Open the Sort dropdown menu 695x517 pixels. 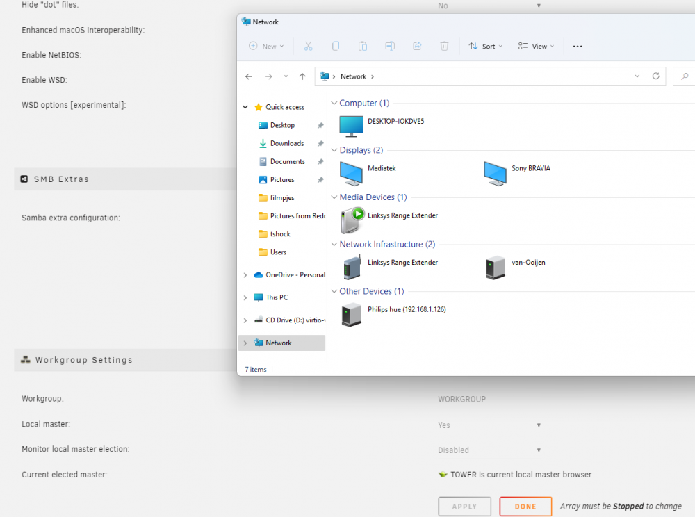click(x=486, y=46)
